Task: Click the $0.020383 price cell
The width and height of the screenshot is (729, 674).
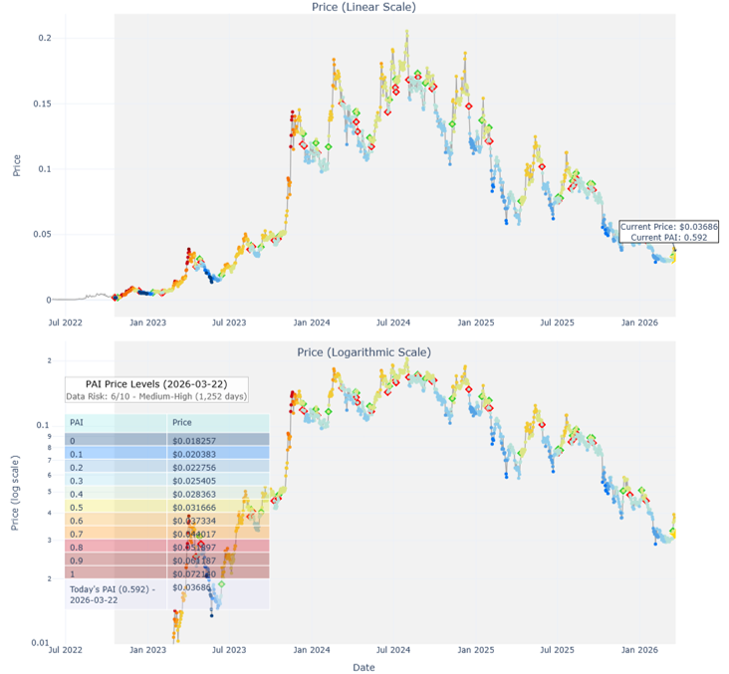Action: [x=218, y=453]
